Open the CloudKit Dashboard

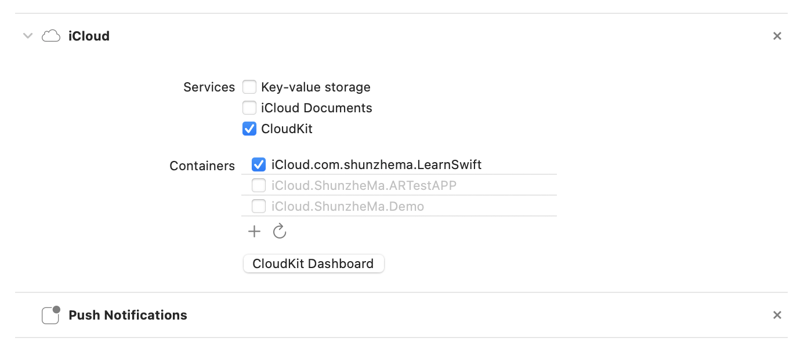(x=313, y=263)
